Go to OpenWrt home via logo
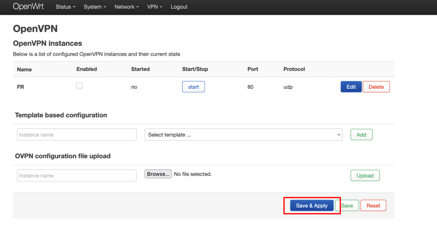437x233 pixels. [28, 7]
